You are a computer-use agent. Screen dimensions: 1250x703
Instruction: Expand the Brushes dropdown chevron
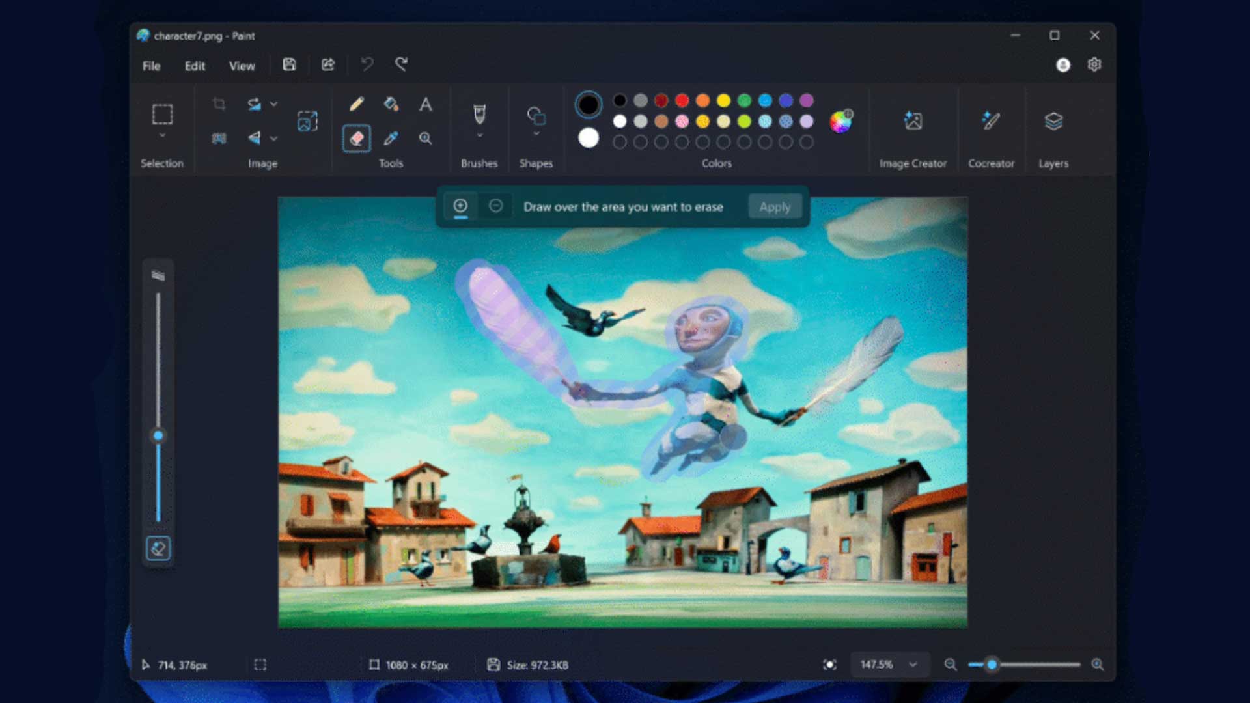point(480,136)
